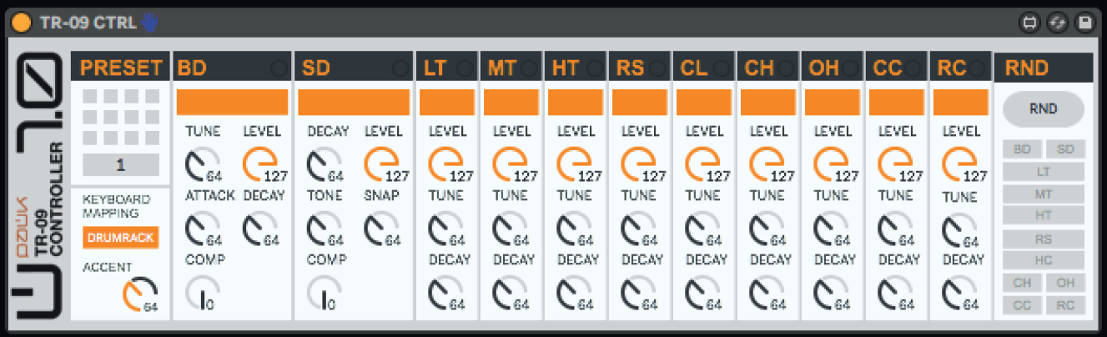Click the LT button in the RND panel

click(x=1044, y=171)
